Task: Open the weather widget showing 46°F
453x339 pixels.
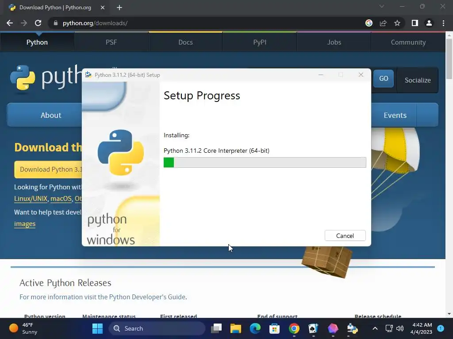Action: tap(23, 328)
